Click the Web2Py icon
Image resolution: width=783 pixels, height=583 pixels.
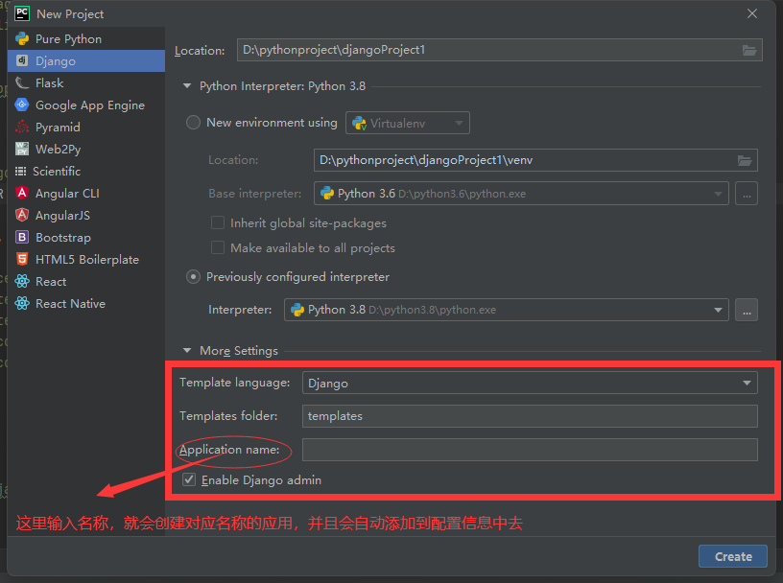(x=22, y=149)
